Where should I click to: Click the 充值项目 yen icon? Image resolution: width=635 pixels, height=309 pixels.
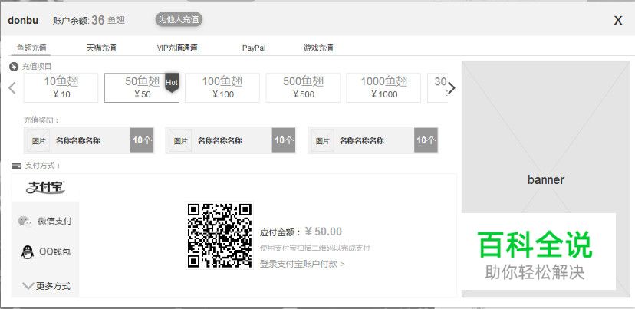[14, 67]
